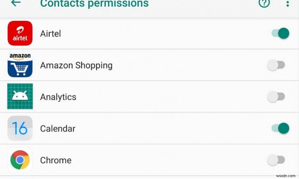Tap the Amazon Shopping cart icon
The width and height of the screenshot is (299, 179).
[x=20, y=65]
